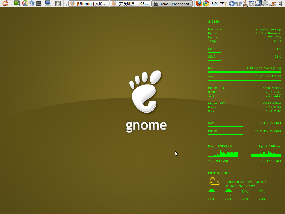Click 'Sol: 6:51 AM-5:37 PM' text
This screenshot has width=285, height=214.
240,186
